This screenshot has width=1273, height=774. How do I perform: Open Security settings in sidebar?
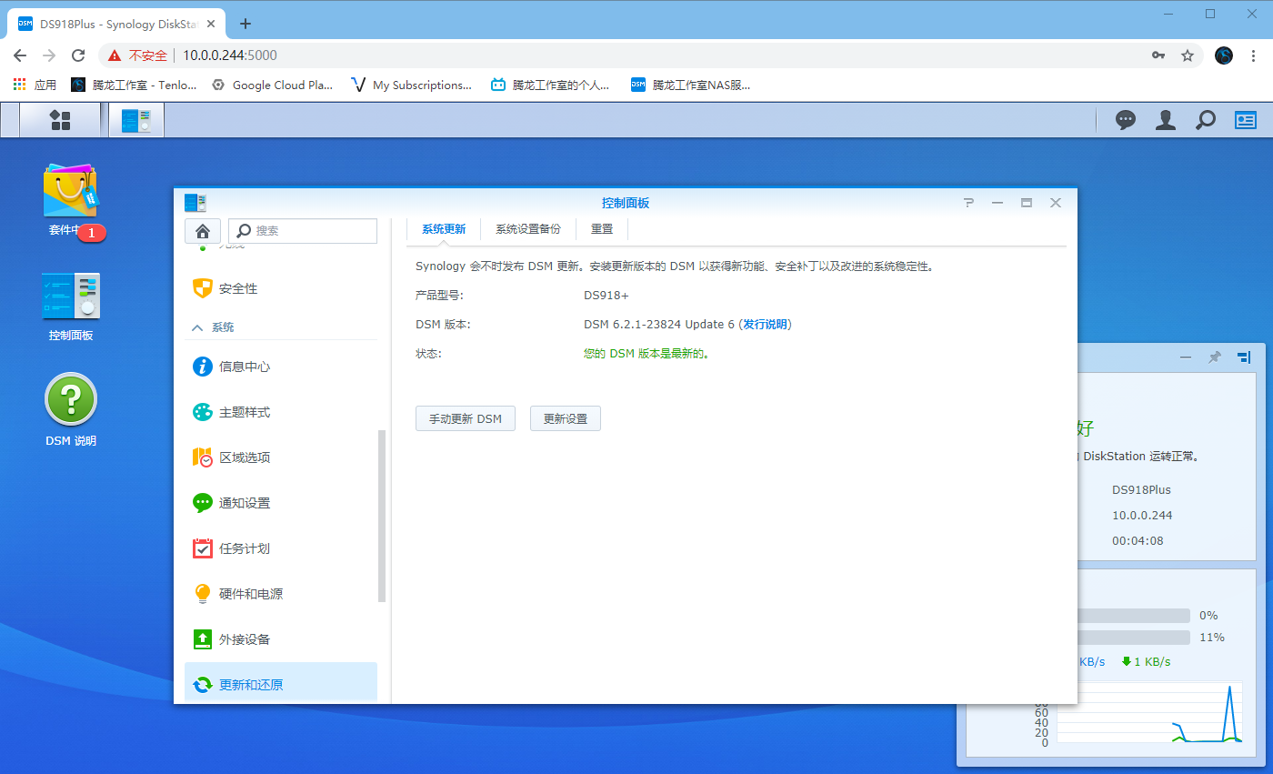point(281,288)
